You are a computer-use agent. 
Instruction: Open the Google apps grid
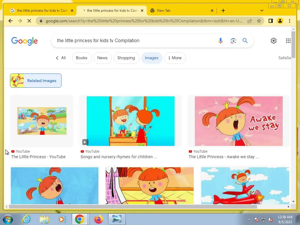coord(288,41)
